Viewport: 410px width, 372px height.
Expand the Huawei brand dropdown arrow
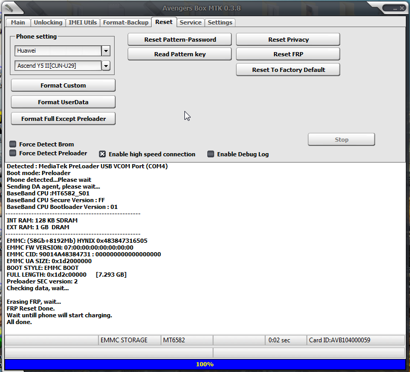[106, 51]
